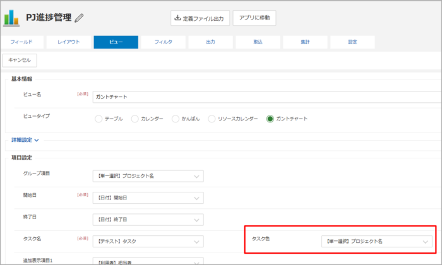The height and width of the screenshot is (265, 442).
Task: Open the グループ項目 dropdown
Action: [x=148, y=176]
